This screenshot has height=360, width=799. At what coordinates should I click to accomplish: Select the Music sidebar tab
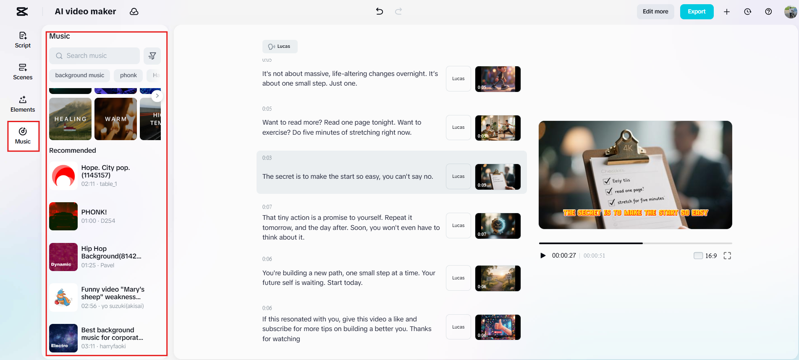23,136
